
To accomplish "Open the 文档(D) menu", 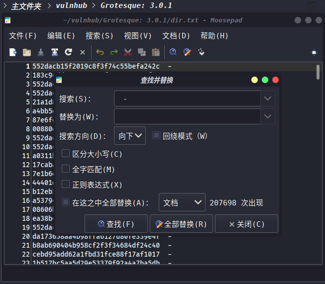I will (176, 36).
